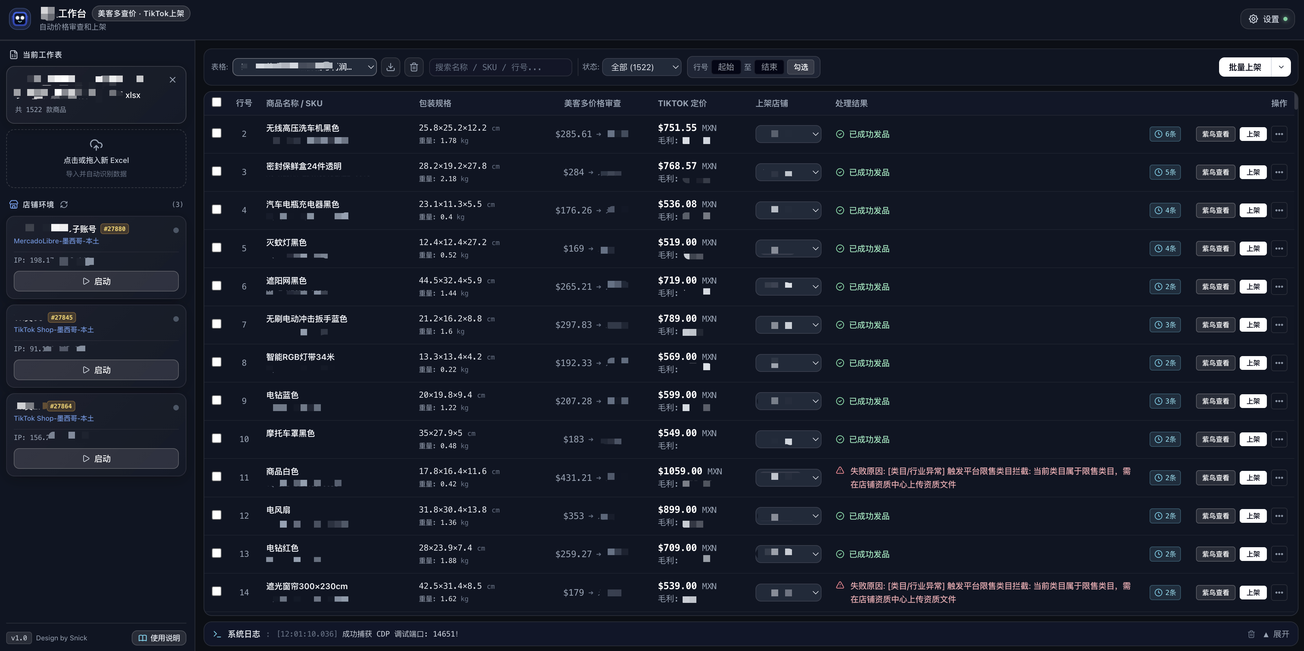Open settings gear button
Image resolution: width=1304 pixels, height=651 pixels.
(x=1268, y=19)
